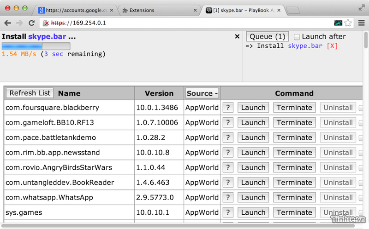Launch com.rovio.AngryBirdsStarWars
This screenshot has width=369, height=229.
click(x=253, y=167)
